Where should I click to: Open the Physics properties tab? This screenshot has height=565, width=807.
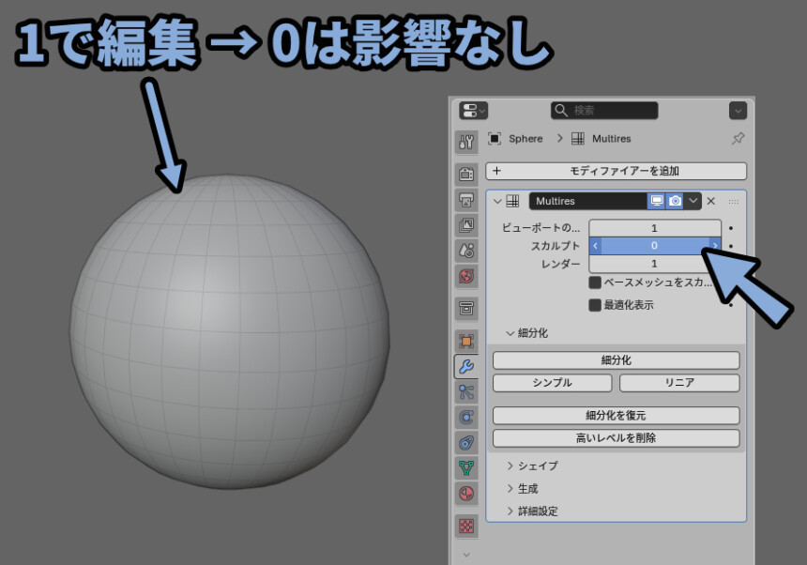coord(466,417)
